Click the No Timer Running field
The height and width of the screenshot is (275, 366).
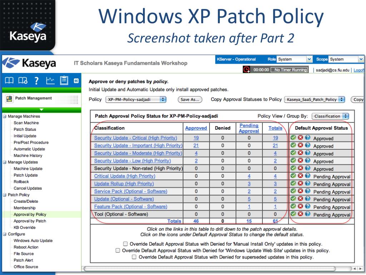[290, 70]
